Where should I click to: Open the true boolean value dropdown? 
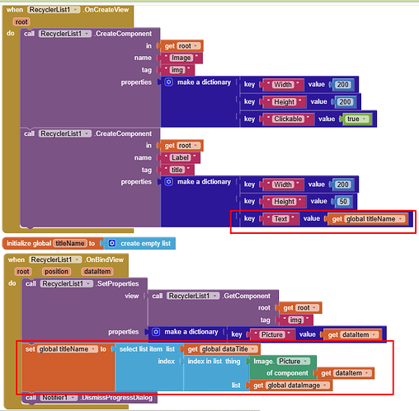pyautogui.click(x=365, y=119)
